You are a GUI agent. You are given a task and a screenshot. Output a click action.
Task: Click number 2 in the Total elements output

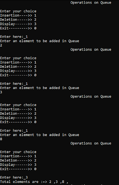coord(50,182)
